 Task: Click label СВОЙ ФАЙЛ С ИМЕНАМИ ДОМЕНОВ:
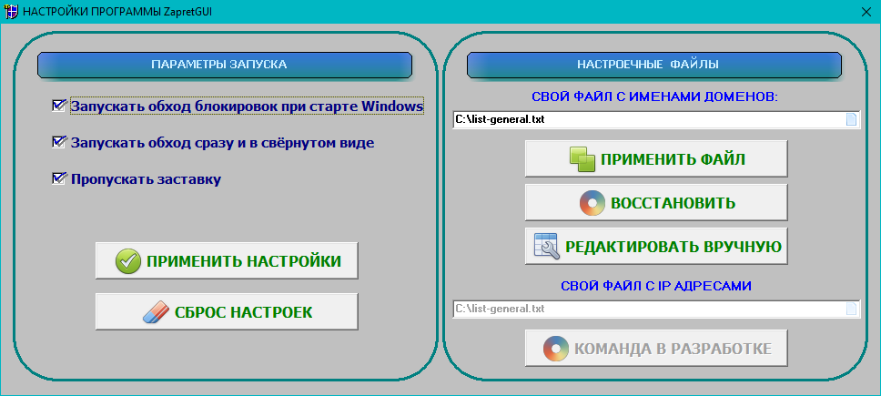(x=654, y=96)
